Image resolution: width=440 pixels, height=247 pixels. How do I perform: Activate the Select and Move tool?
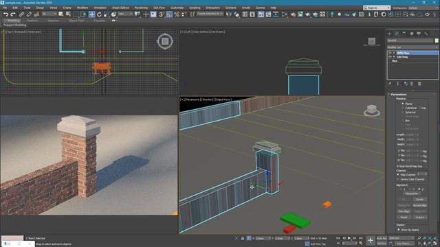click(91, 14)
